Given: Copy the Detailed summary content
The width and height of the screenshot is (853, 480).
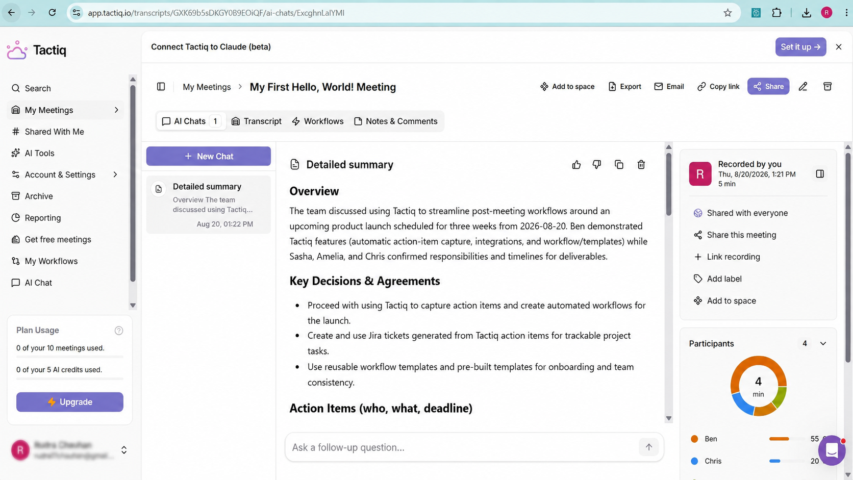Looking at the screenshot, I should 619,165.
